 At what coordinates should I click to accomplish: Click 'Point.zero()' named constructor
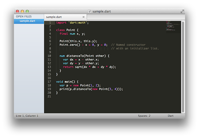(70, 45)
